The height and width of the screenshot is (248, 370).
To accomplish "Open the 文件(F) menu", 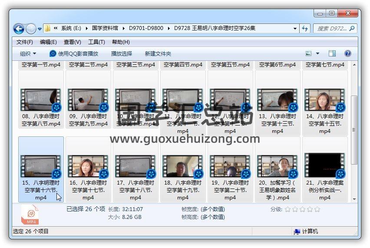I will coord(25,42).
